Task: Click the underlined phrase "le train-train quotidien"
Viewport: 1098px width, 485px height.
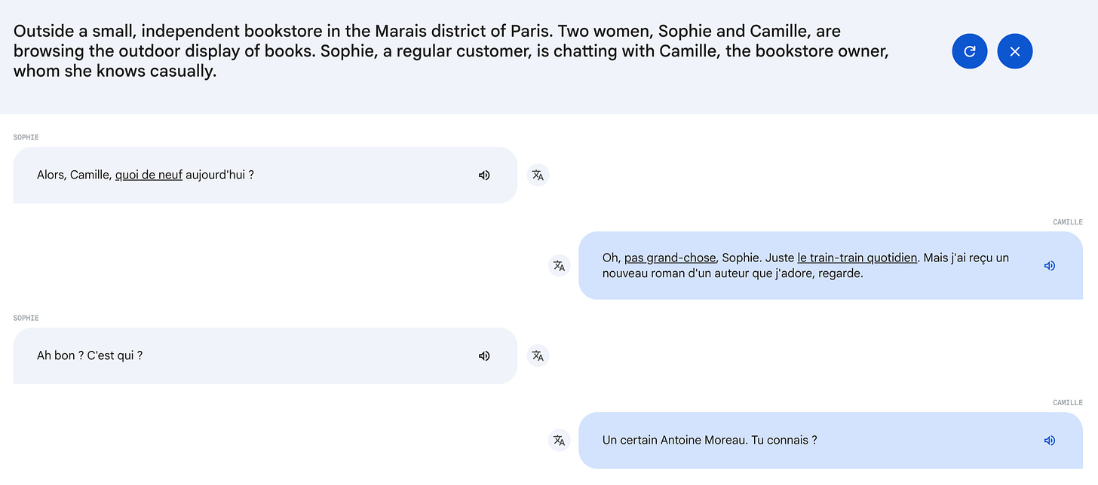Action: (x=857, y=258)
